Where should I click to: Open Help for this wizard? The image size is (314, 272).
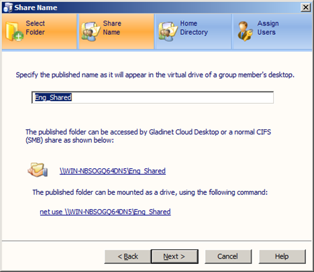282,257
